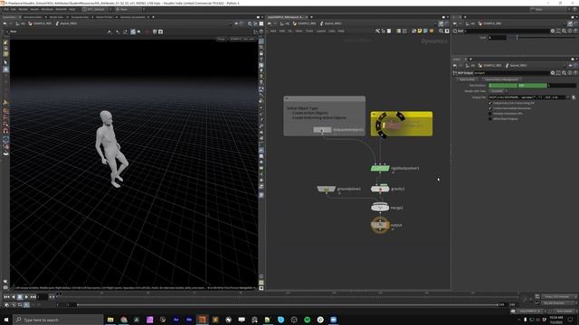Click the back arrow in network editor path bar
Viewport: 579px width, 325px height.
(270, 23)
